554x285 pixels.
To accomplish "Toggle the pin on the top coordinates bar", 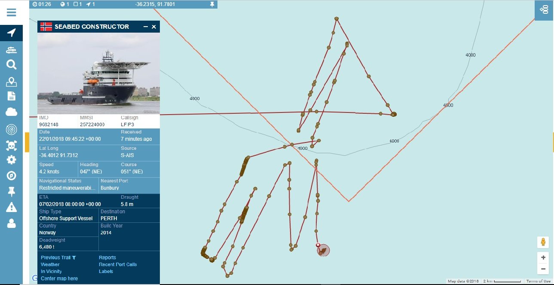I will point(212,4).
